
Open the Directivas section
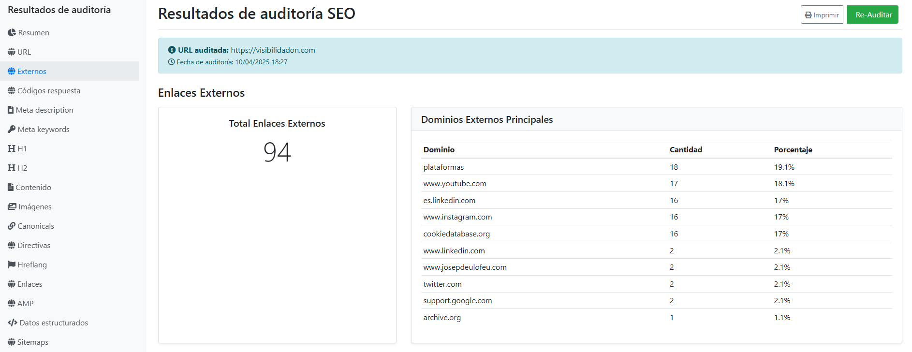coord(70,245)
